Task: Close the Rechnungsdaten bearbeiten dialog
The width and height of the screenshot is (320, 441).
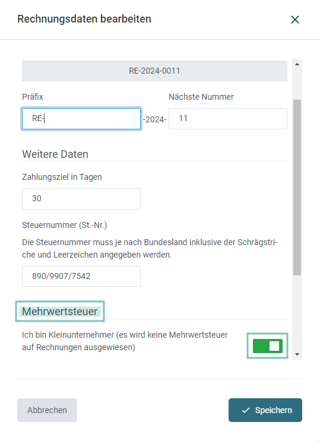Action: click(294, 20)
